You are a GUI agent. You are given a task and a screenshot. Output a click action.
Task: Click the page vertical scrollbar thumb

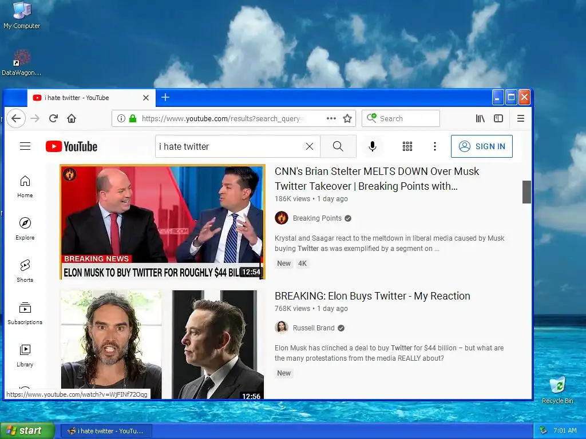(526, 192)
